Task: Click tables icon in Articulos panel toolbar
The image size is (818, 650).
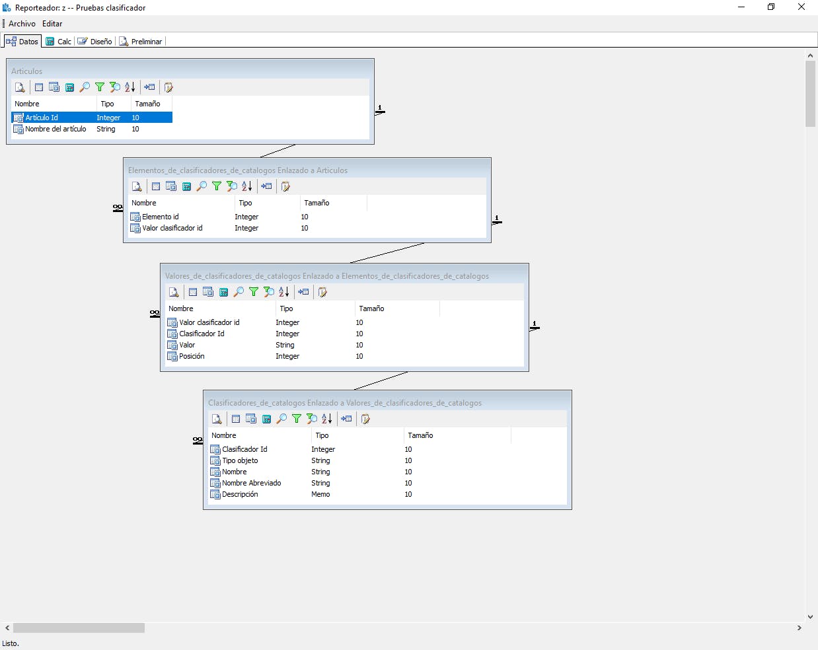Action: (39, 87)
